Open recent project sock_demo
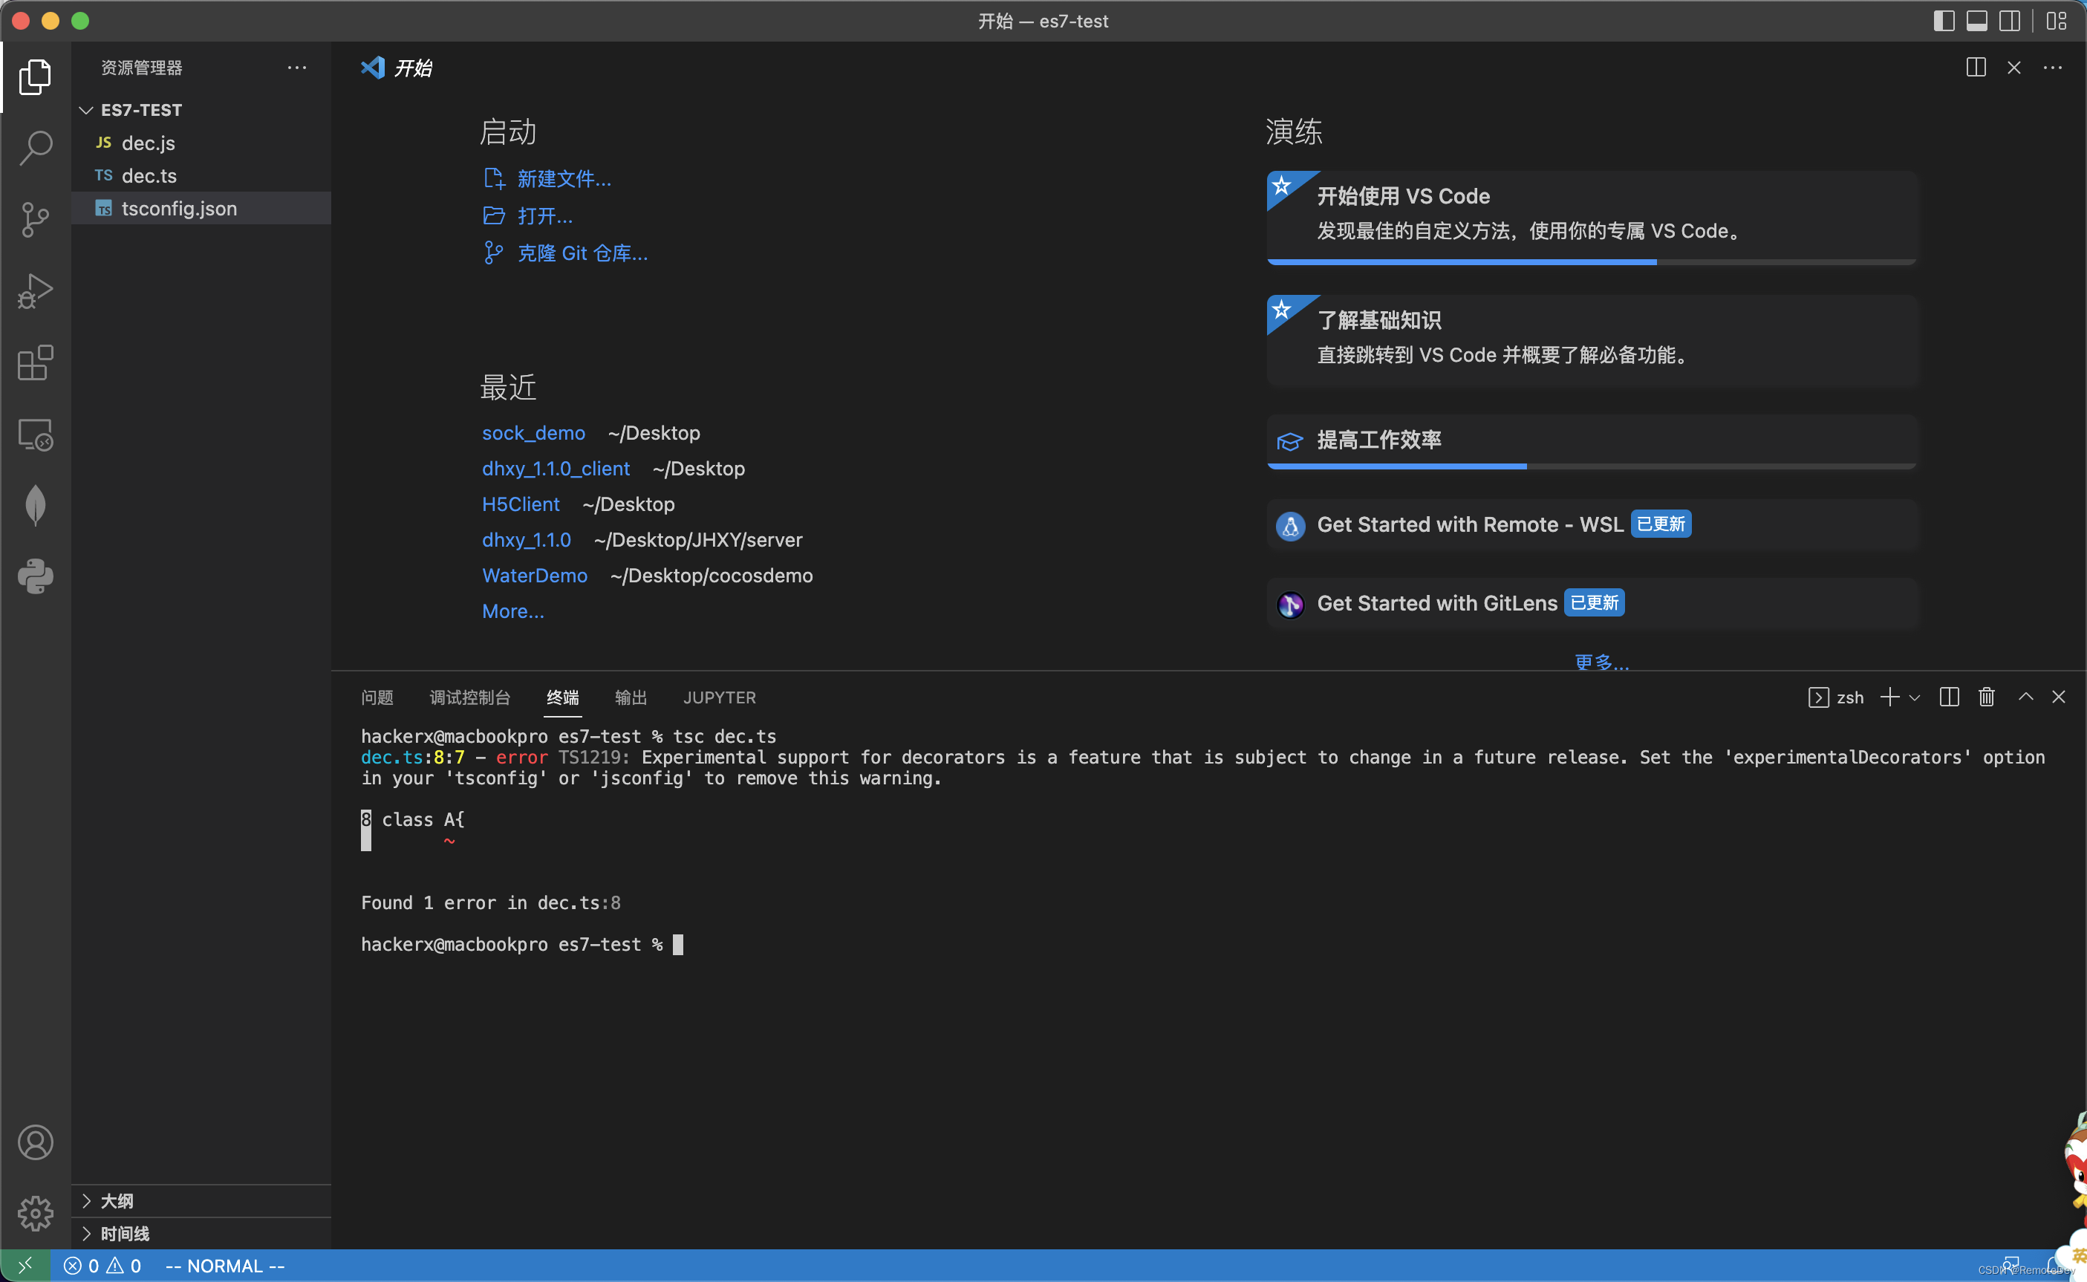This screenshot has height=1282, width=2087. pyautogui.click(x=533, y=433)
